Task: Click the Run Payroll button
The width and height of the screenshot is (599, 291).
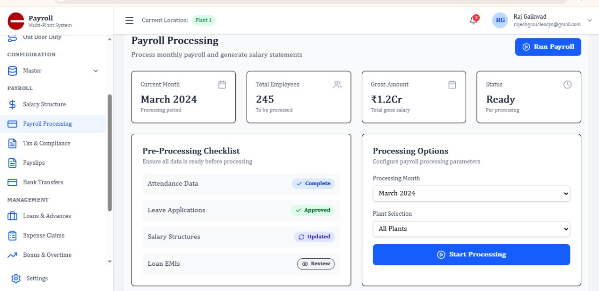Action: [x=548, y=47]
